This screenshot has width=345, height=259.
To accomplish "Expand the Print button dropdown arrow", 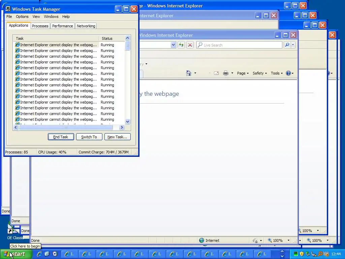I will [x=232, y=73].
